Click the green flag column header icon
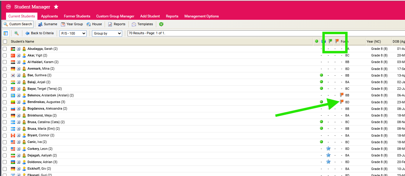The image size is (405, 176). 330,41
